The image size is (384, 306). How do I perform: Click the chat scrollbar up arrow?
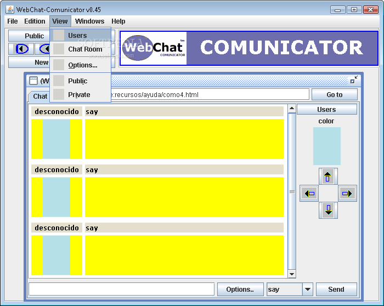(292, 109)
